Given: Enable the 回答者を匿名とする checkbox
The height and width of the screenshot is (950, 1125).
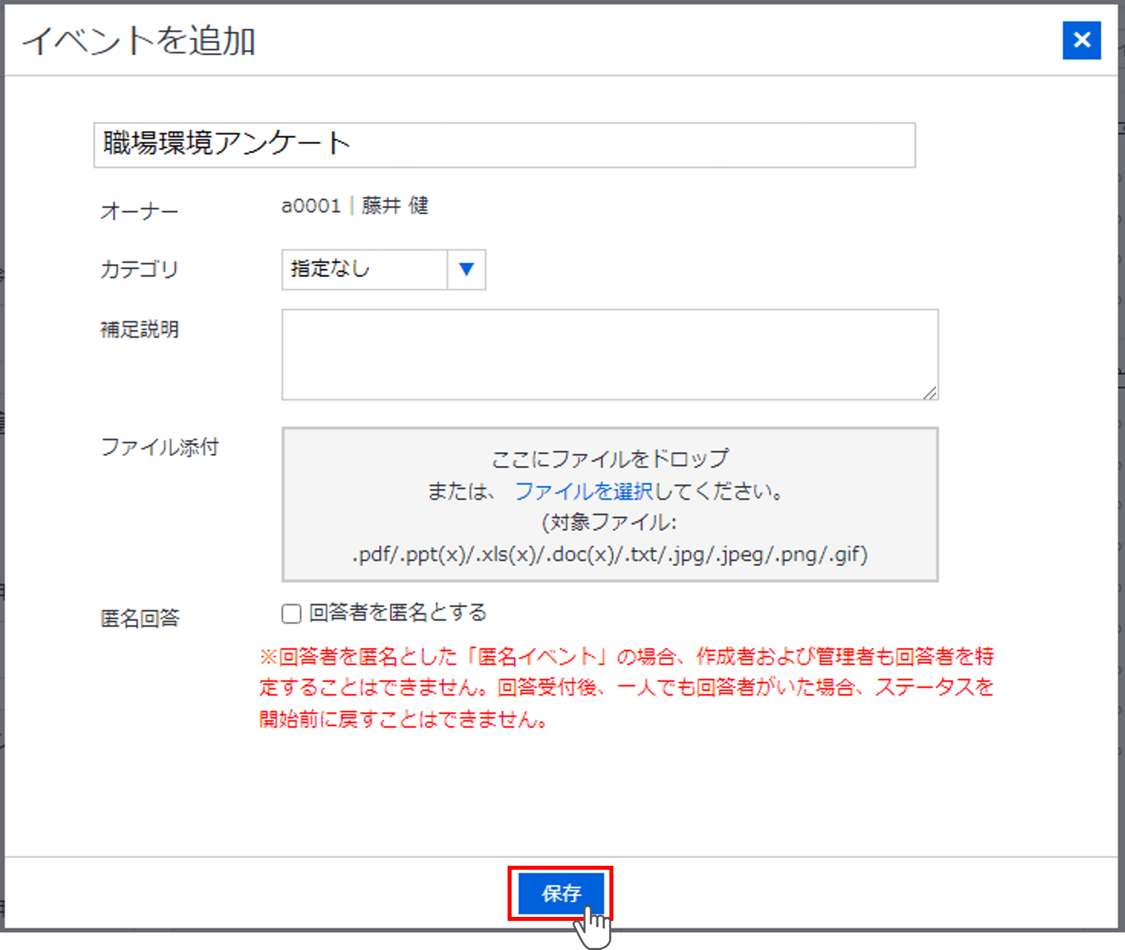Looking at the screenshot, I should coord(291,613).
